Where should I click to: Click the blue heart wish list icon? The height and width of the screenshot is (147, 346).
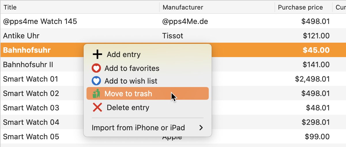pyautogui.click(x=96, y=81)
